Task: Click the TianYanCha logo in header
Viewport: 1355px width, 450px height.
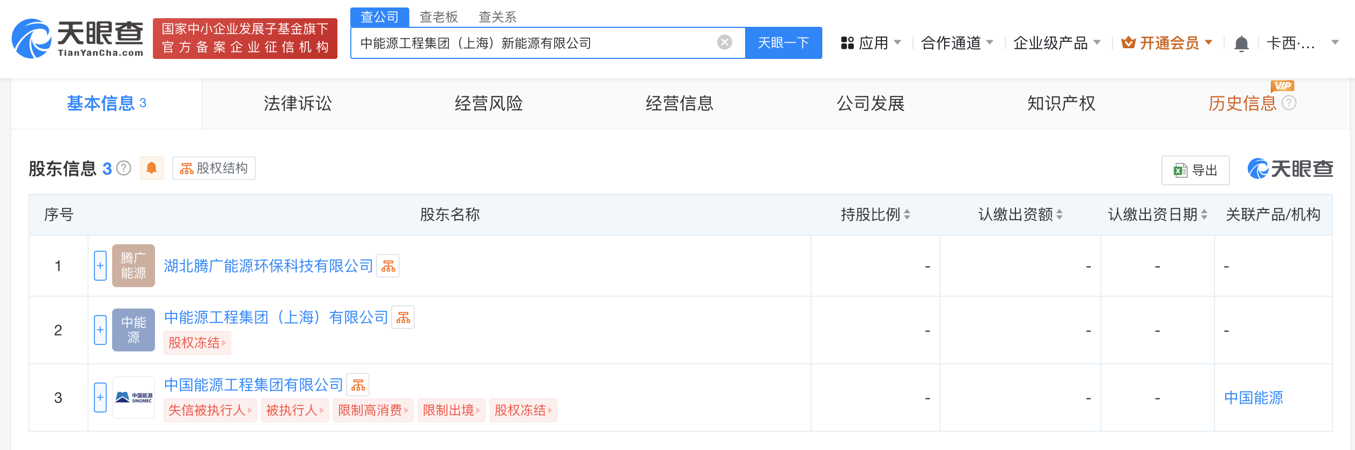Action: (77, 39)
